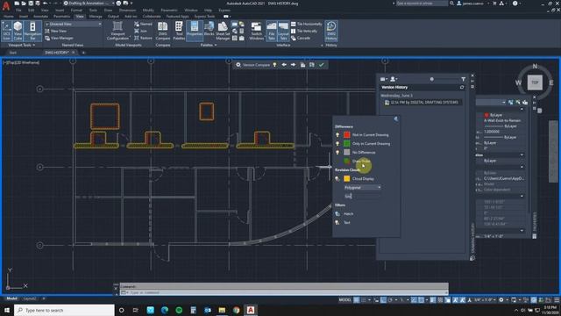
Task: Switch to the Manage ribbon tab
Action: (96, 16)
